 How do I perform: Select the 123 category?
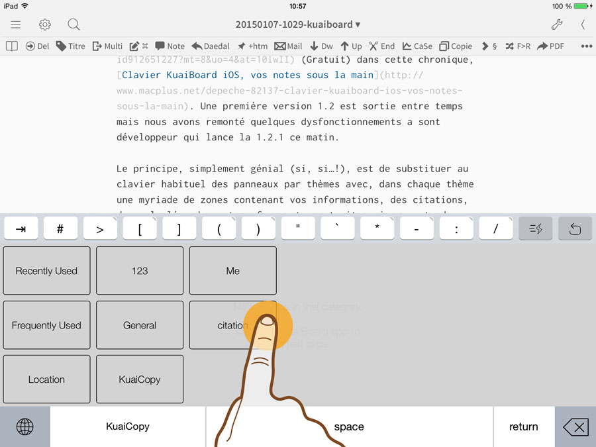pos(140,271)
